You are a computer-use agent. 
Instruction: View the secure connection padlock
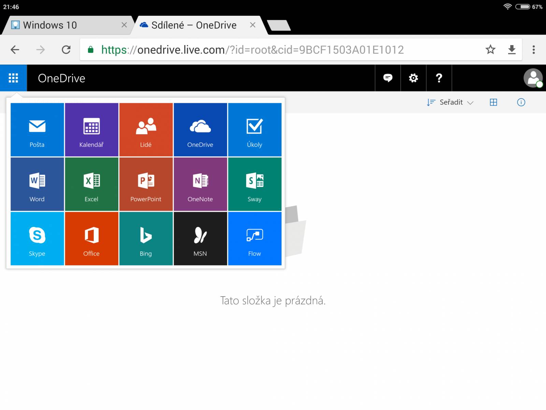point(90,50)
